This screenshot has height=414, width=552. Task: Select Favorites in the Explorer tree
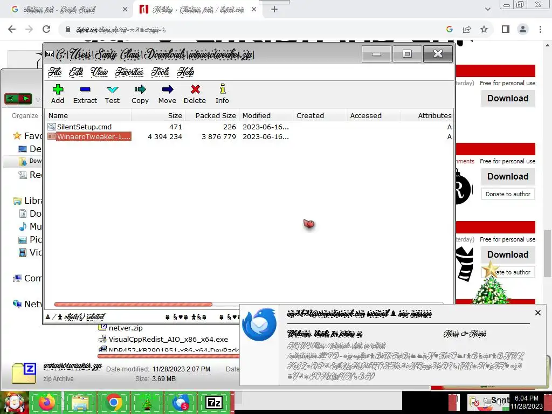click(x=27, y=136)
